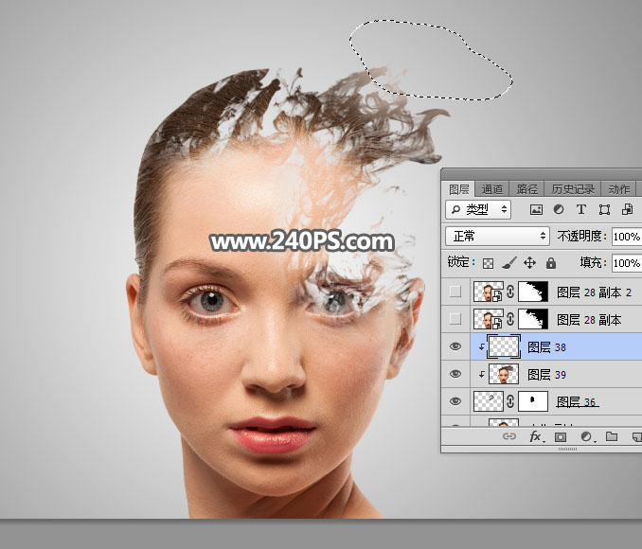Show hidden layer 图层 28 副本

tap(455, 319)
